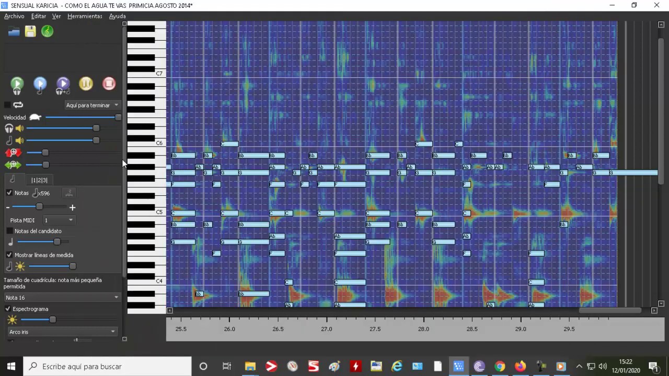Click the C4 key on the piano keyboard
Screen dimensions: 669x376
click(147, 281)
